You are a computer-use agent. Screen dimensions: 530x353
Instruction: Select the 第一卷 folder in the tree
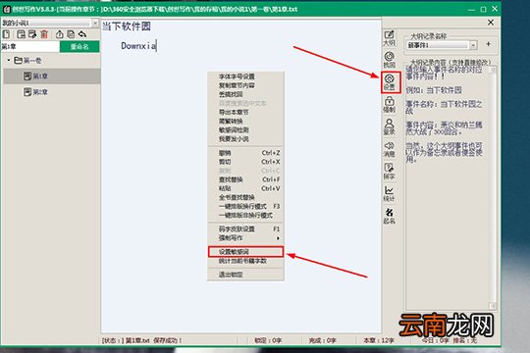[27, 61]
